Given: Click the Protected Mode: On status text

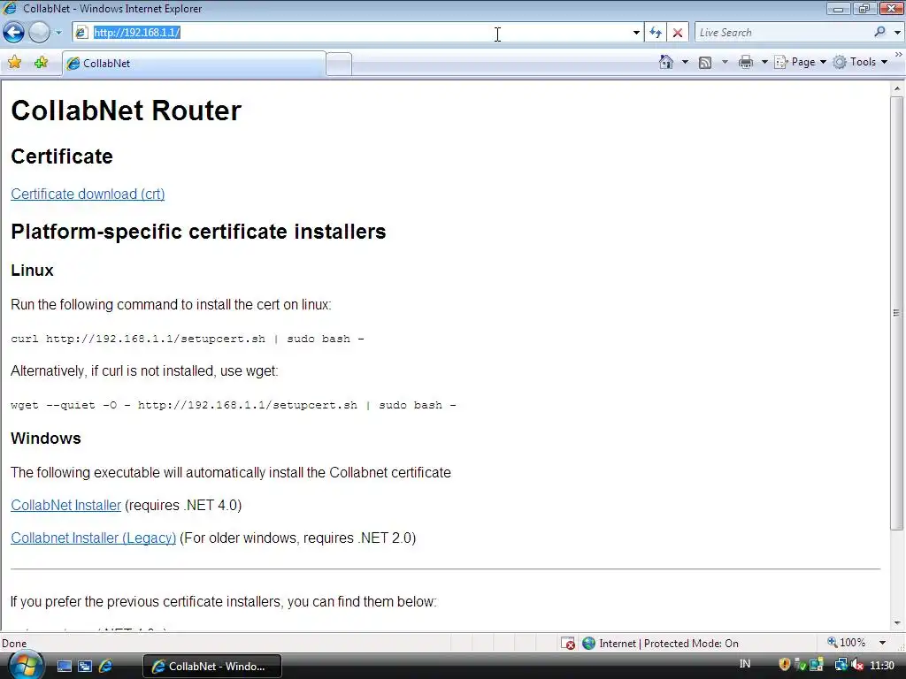Looking at the screenshot, I should tap(691, 644).
